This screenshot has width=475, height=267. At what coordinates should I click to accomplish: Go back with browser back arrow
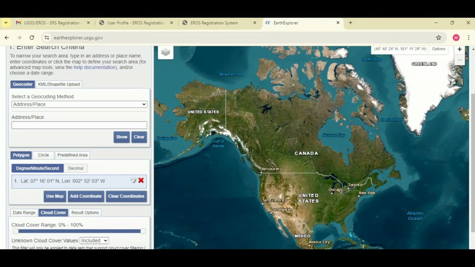[7, 37]
